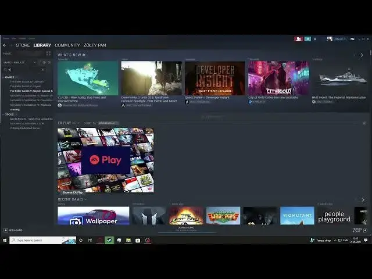Screen dimensions: 372x279
Task: Select Sid Meier's Civilization IV: Colonization
Action: (x=31, y=100)
